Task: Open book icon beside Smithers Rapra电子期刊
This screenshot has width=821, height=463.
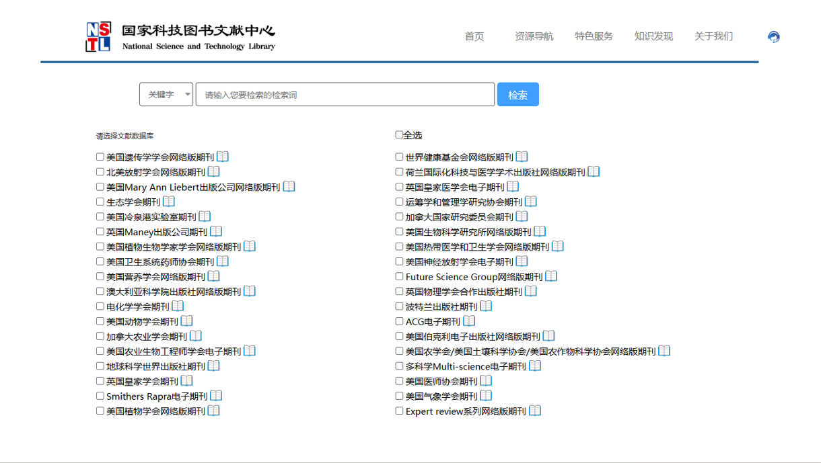Action: click(x=216, y=396)
